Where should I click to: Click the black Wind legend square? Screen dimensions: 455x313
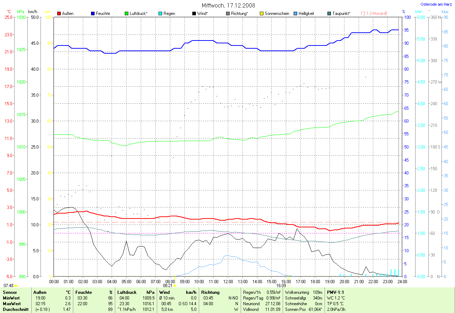coord(194,14)
